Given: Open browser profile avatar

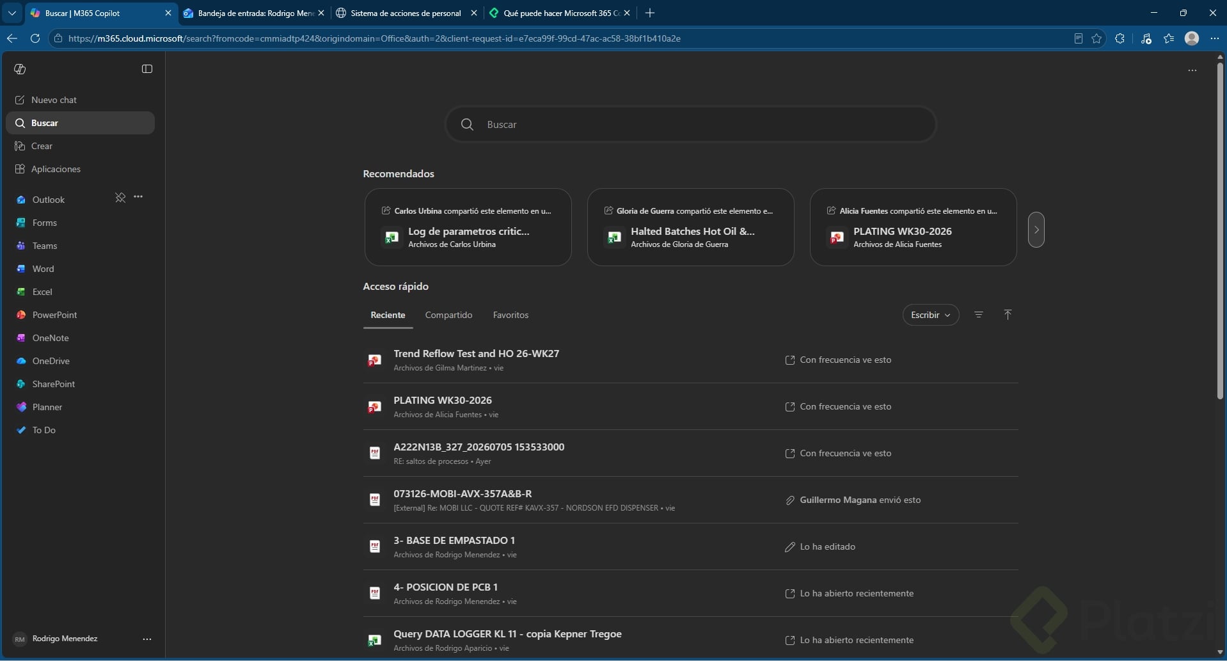Looking at the screenshot, I should point(1192,38).
